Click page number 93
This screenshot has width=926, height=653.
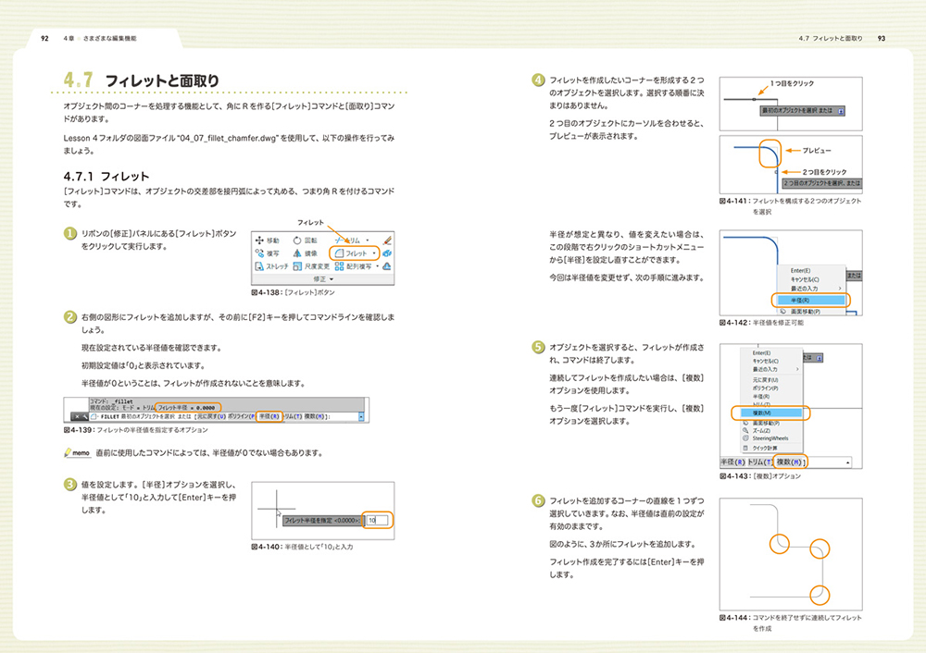882,38
